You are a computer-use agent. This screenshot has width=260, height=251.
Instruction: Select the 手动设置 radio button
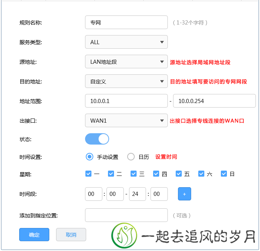[x=90, y=157]
